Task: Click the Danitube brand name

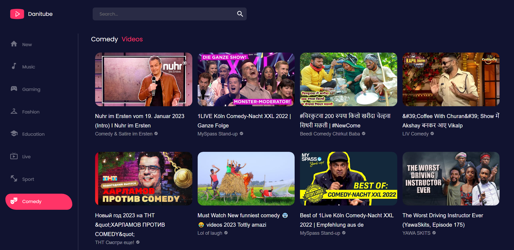Action: click(x=40, y=14)
